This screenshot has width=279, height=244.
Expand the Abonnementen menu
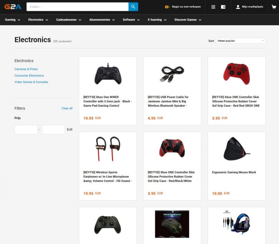pos(102,20)
